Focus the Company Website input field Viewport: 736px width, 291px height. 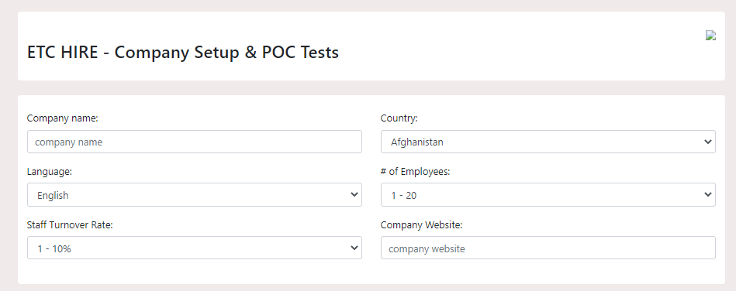pos(548,248)
